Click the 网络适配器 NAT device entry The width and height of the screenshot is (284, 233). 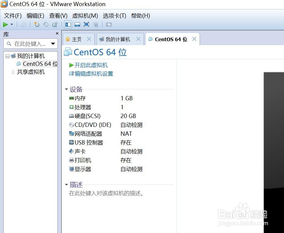[89, 134]
